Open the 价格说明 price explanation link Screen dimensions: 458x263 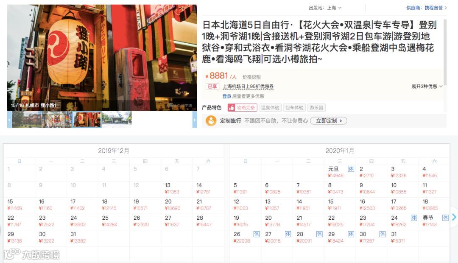[x=251, y=77]
